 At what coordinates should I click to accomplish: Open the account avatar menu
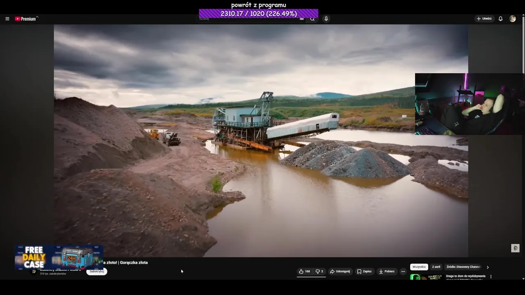[x=513, y=19]
